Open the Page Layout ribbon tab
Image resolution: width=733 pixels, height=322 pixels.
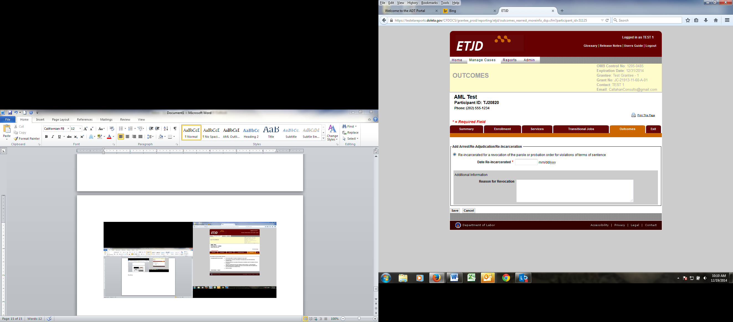(x=60, y=120)
